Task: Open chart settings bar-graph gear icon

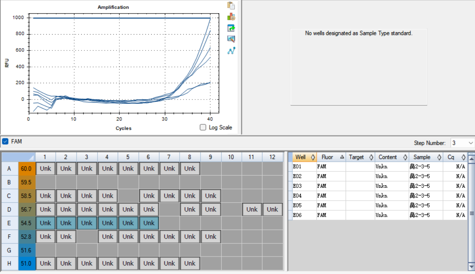Action: 231,17
